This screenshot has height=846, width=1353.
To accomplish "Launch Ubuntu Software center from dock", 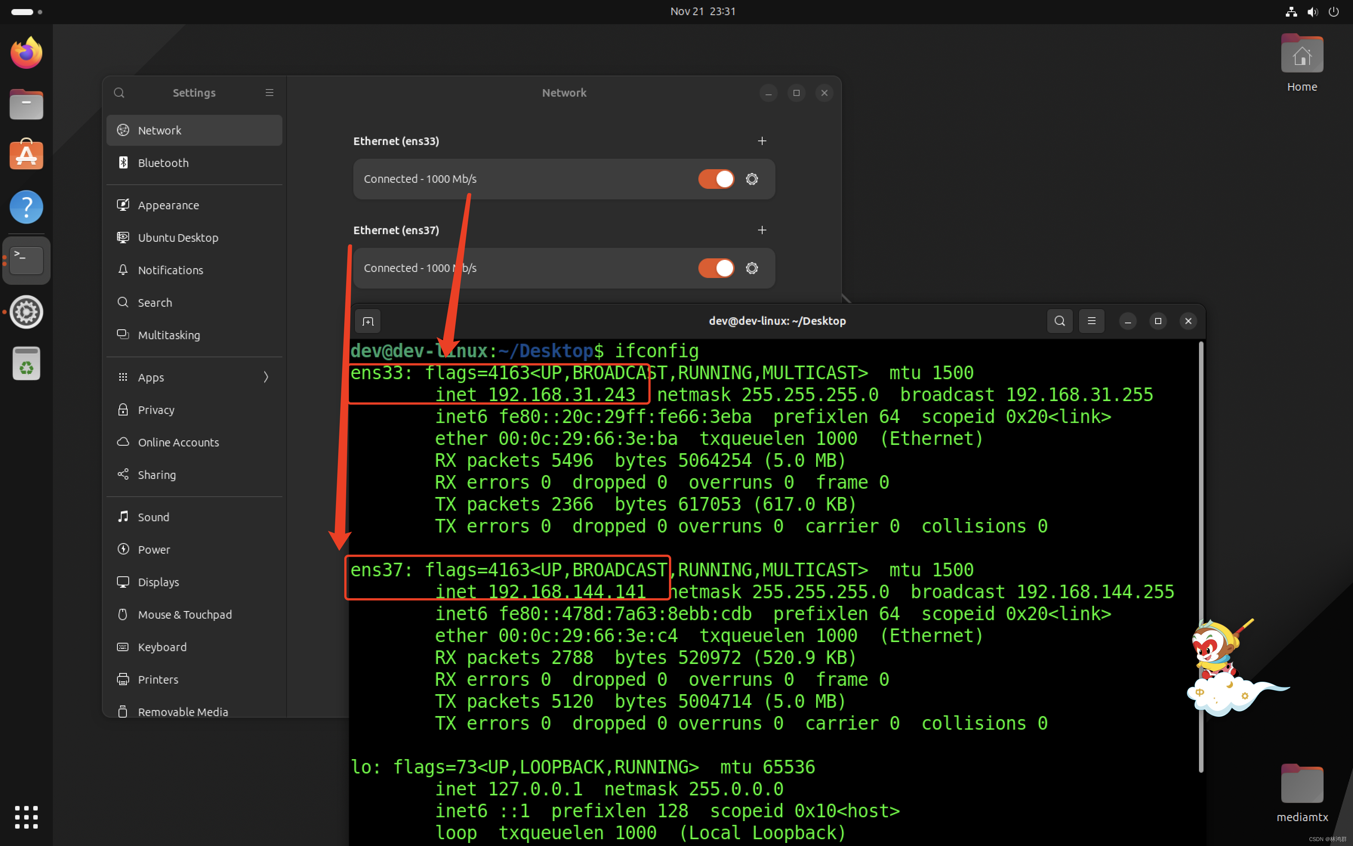I will 26,154.
